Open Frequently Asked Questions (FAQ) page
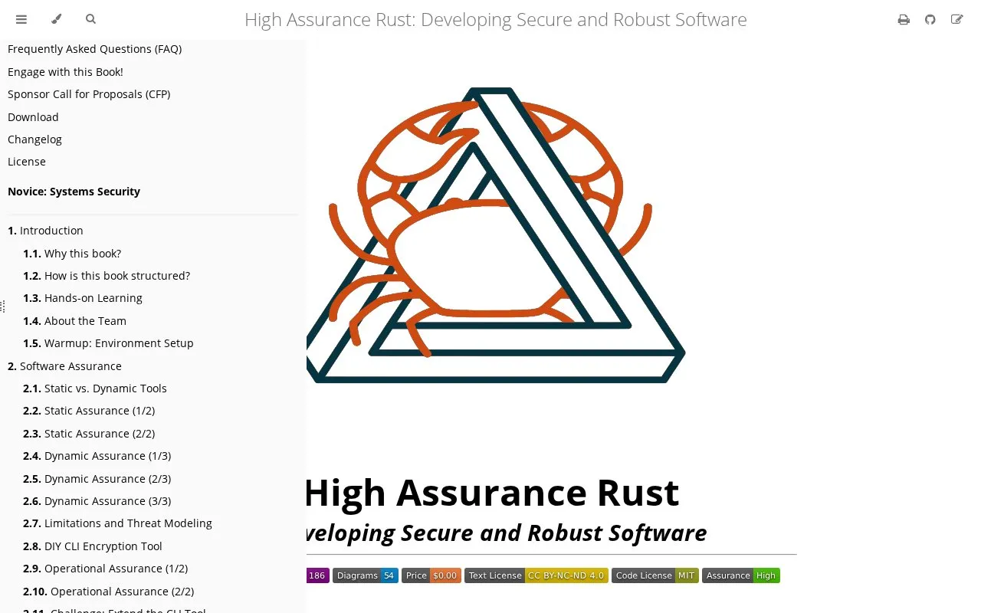Viewport: 981px width, 613px height. pyautogui.click(x=94, y=49)
